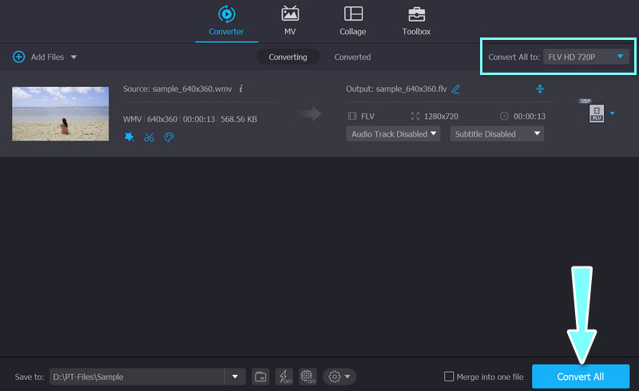Open the Toolbox tab
Screen dimensions: 639x391
pos(416,21)
